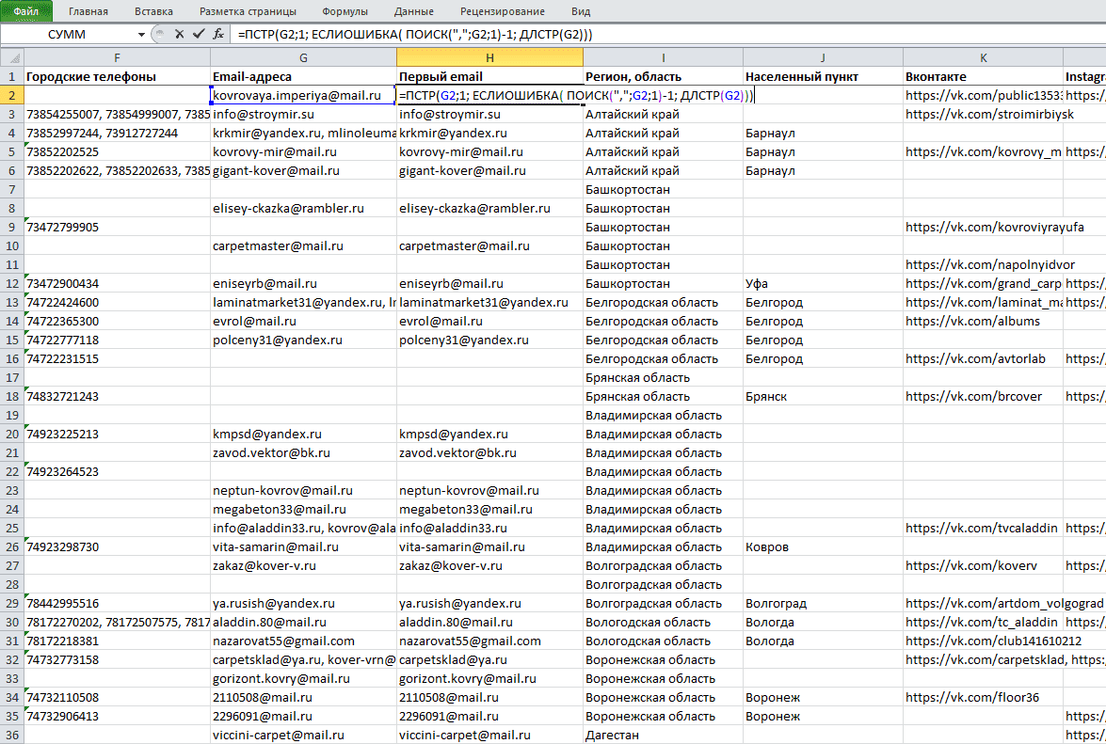This screenshot has height=744, width=1106.
Task: Open the Данные ribbon tab
Action: click(x=414, y=11)
